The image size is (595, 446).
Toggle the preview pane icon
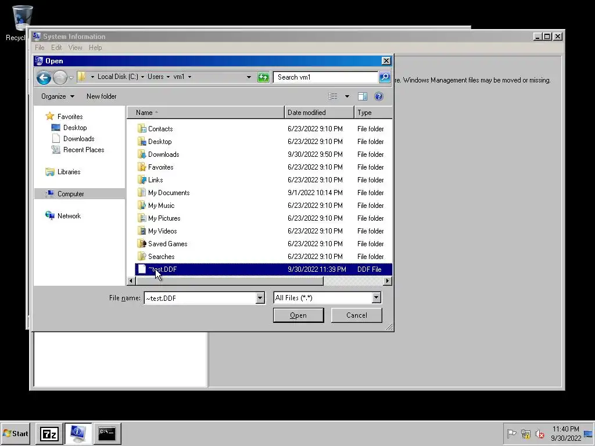363,96
